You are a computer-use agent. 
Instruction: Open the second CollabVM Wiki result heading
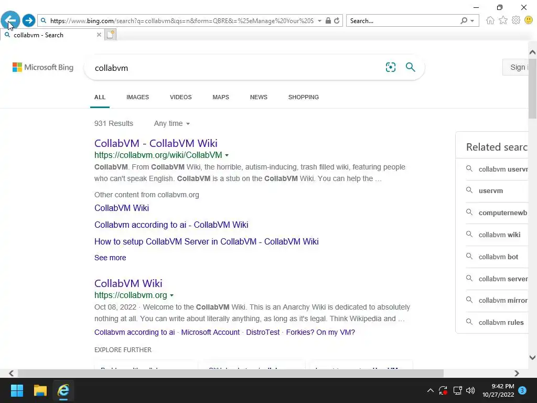point(128,283)
